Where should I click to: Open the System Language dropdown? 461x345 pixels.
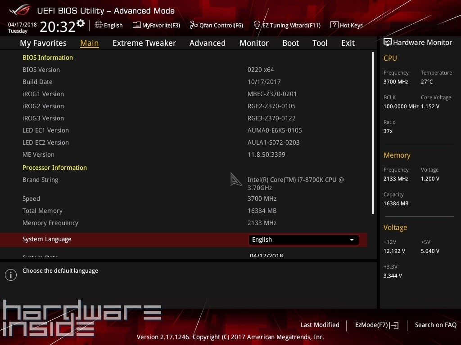click(303, 240)
